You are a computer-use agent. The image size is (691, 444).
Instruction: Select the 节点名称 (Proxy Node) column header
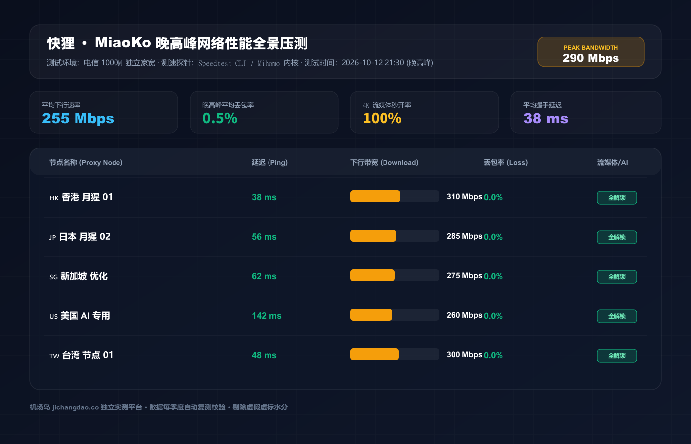tap(86, 162)
